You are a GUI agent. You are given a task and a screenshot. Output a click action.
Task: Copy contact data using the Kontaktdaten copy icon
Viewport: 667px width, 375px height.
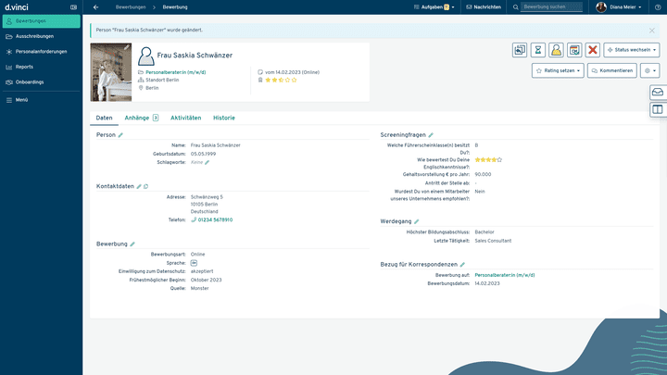pyautogui.click(x=145, y=186)
